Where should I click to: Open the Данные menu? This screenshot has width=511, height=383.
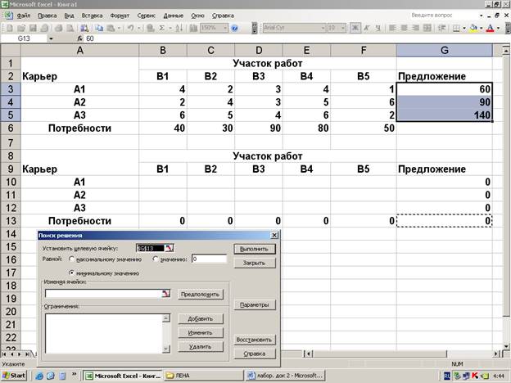[174, 16]
